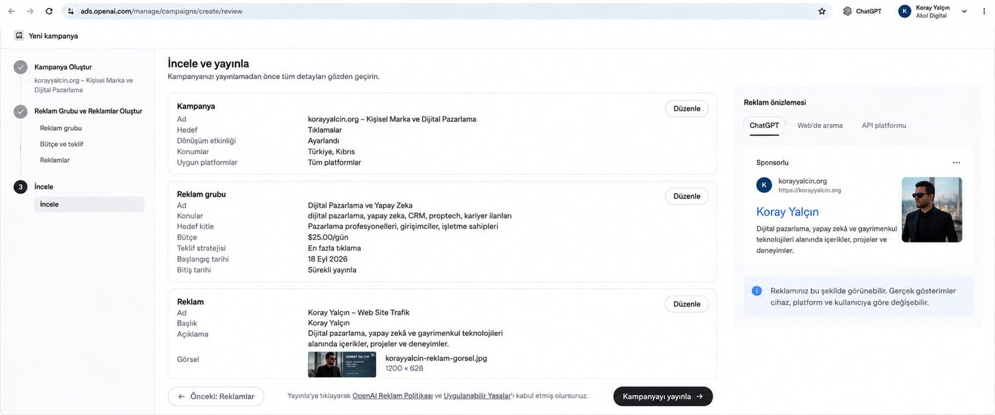Select the Tüm platformlar value
This screenshot has width=995, height=415.
click(335, 162)
